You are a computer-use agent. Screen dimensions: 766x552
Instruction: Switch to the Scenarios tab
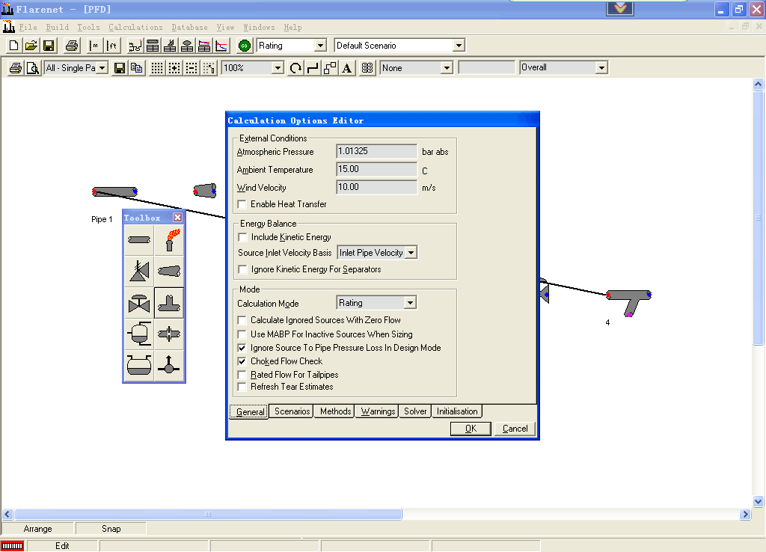[x=292, y=411]
